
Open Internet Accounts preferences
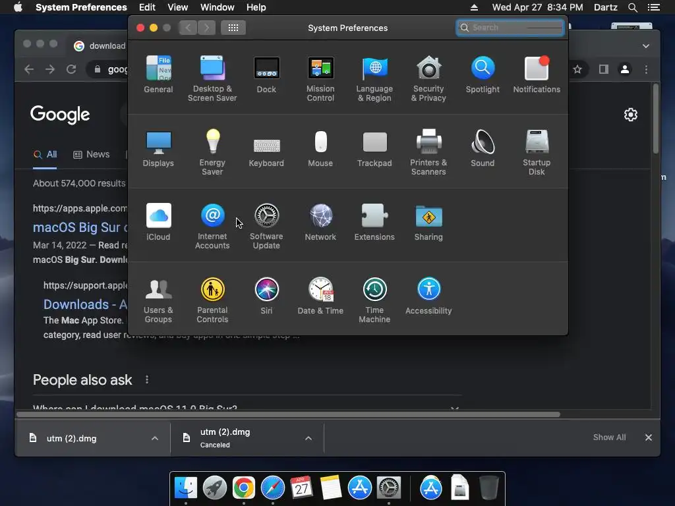tap(212, 227)
